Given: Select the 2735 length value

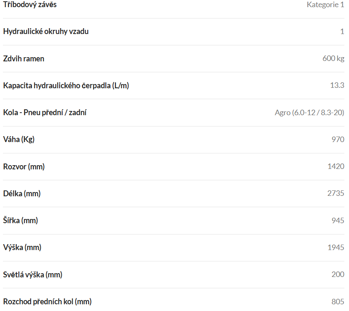Looking at the screenshot, I should pyautogui.click(x=336, y=193).
